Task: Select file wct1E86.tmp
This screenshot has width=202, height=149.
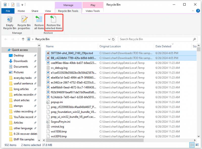Action: pyautogui.click(x=121, y=132)
